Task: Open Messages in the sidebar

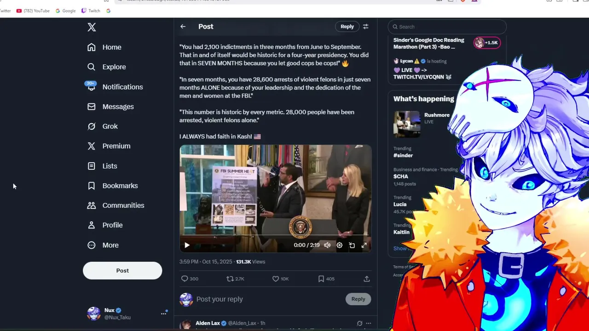Action: coord(110,107)
